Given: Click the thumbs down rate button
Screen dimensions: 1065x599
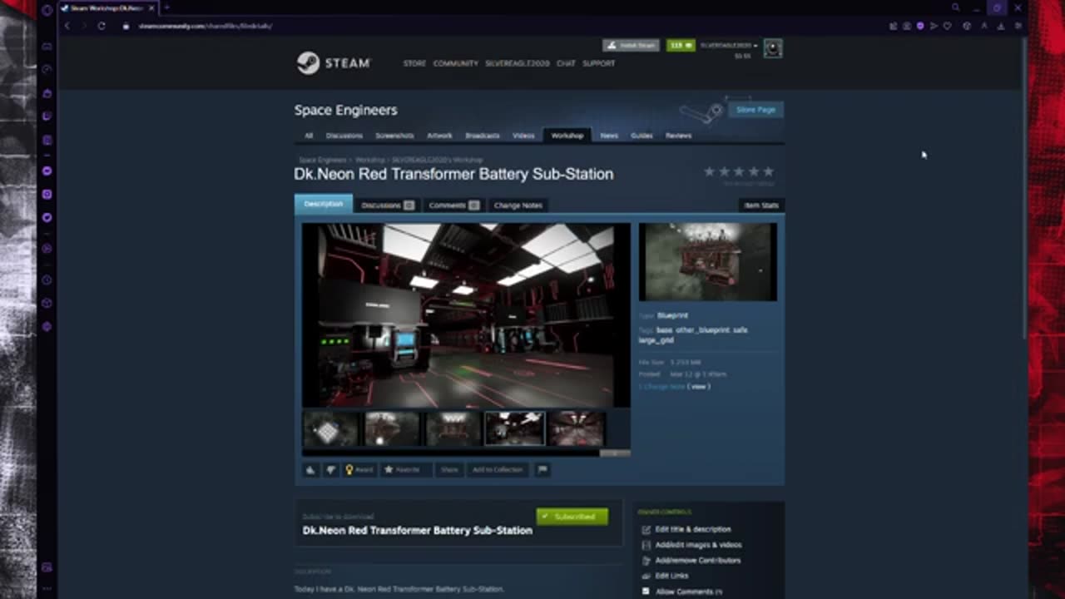Looking at the screenshot, I should click(x=330, y=470).
